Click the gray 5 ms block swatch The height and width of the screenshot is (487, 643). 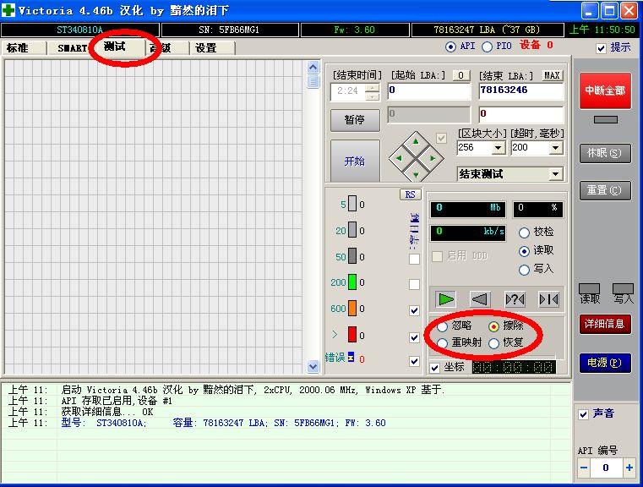coord(351,204)
